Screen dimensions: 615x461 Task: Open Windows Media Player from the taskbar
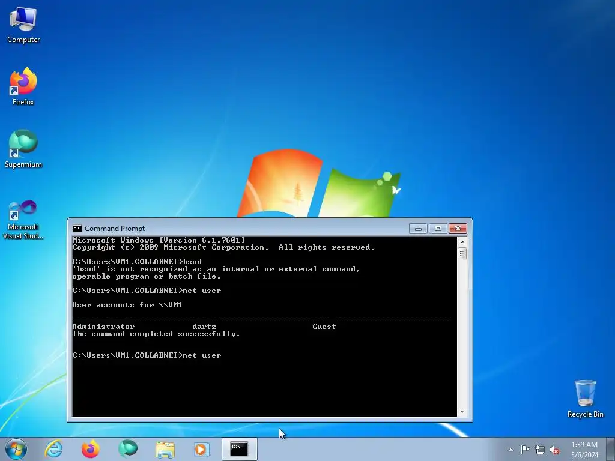click(x=202, y=449)
